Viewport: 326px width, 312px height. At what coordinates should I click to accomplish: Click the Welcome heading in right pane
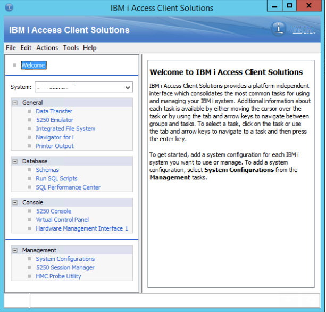click(226, 72)
